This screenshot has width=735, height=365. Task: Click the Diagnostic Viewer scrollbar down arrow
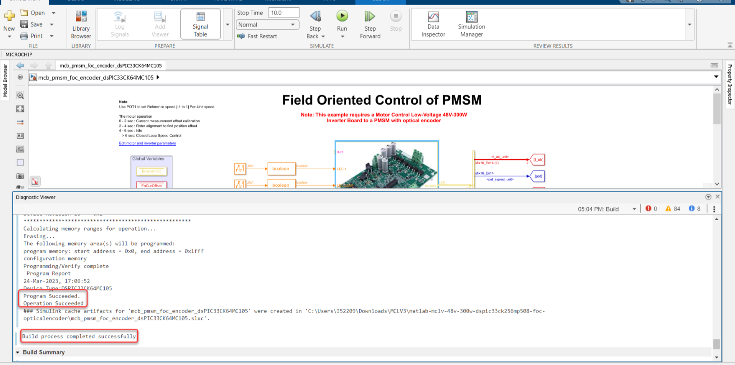point(717,357)
